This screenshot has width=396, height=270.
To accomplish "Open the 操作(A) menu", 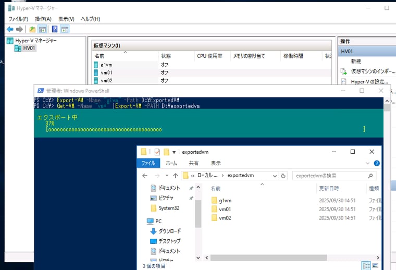I will click(43, 19).
